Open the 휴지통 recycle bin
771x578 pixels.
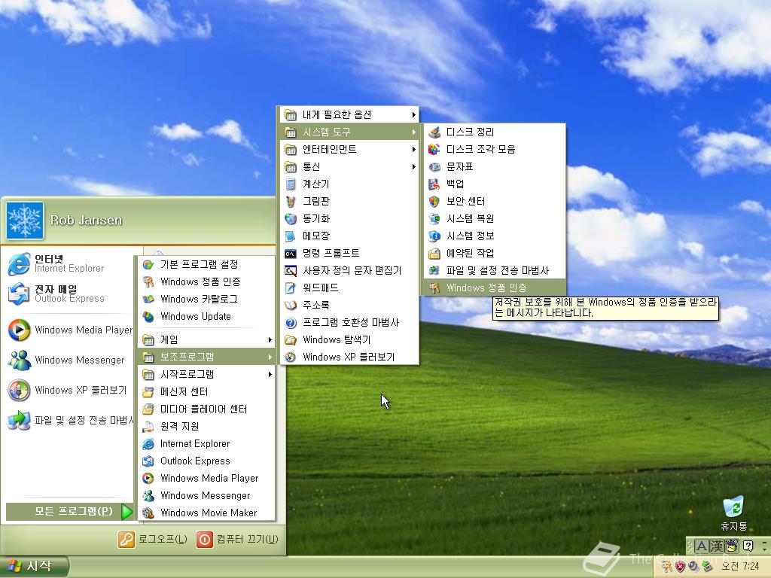coord(733,513)
